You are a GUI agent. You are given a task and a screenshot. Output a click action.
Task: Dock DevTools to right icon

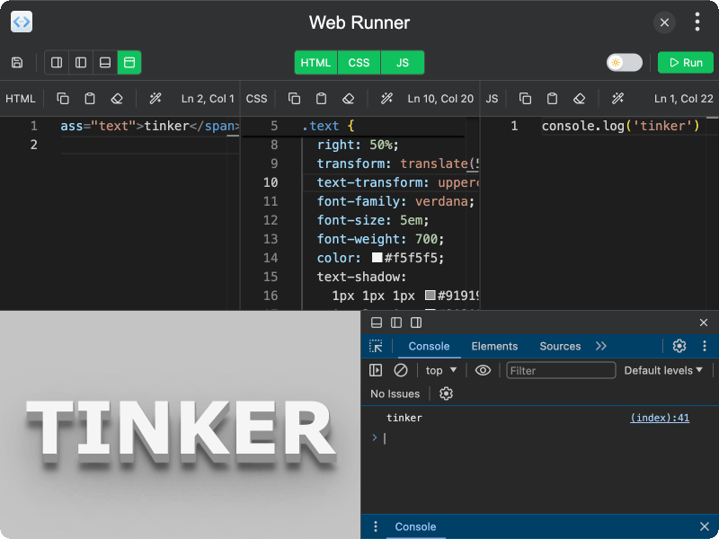(416, 323)
